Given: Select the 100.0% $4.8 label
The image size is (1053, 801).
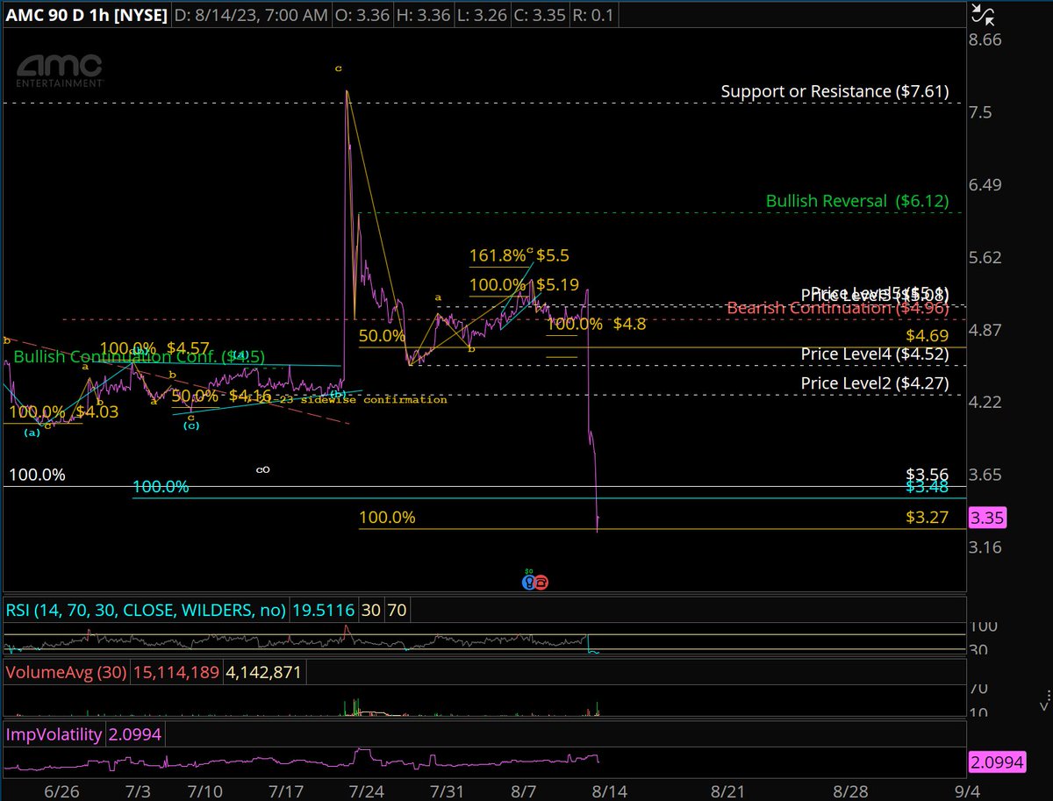Looking at the screenshot, I should 596,324.
